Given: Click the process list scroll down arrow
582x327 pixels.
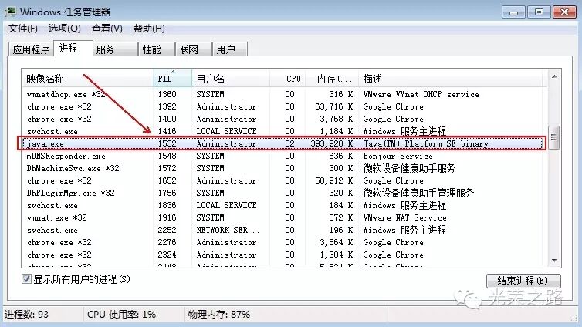Looking at the screenshot, I should 554,261.
